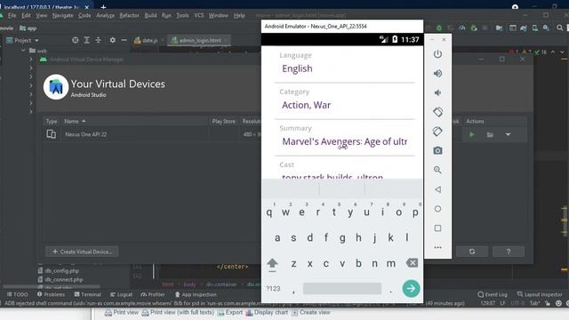The image size is (569, 320).
Task: Click Display chart link in browser page
Action: tap(267, 312)
